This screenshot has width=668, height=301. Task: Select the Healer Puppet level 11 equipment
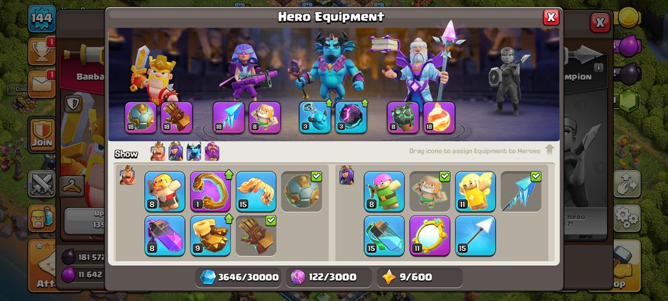[x=476, y=191]
